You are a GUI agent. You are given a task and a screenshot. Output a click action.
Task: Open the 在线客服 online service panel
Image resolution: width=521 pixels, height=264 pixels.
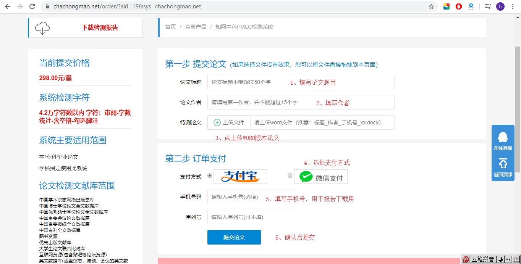[x=503, y=142]
